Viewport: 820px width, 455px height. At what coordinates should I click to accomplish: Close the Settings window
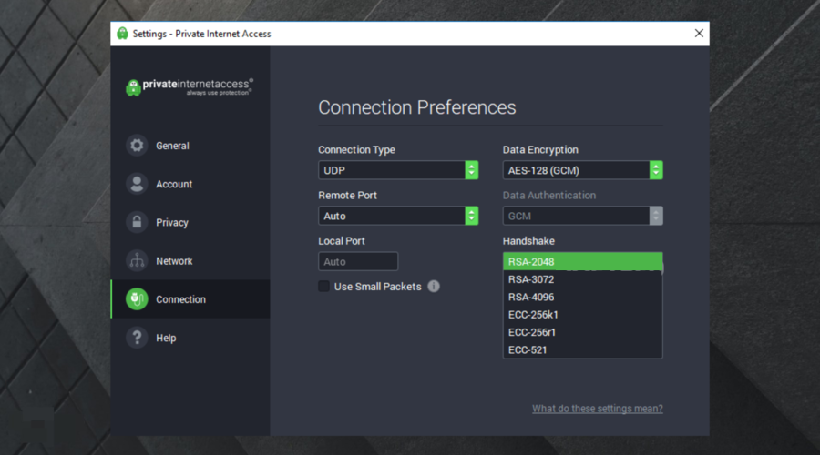(699, 34)
